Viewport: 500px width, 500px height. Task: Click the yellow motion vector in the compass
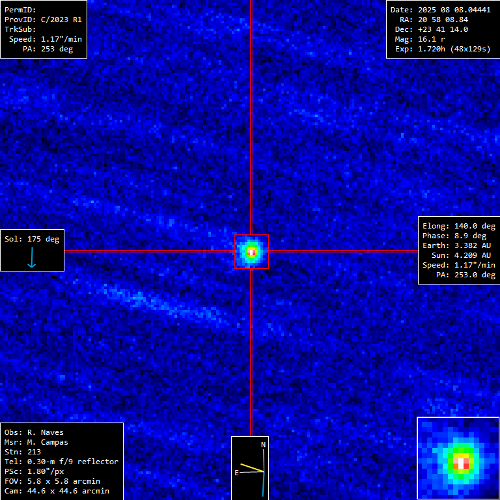[x=252, y=467]
